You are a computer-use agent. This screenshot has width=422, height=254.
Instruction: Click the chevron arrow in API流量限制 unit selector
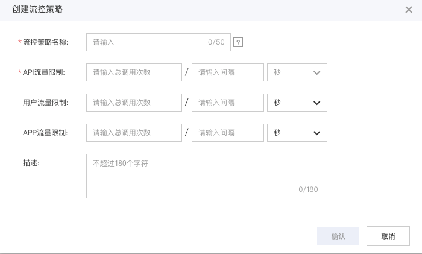tap(316, 73)
